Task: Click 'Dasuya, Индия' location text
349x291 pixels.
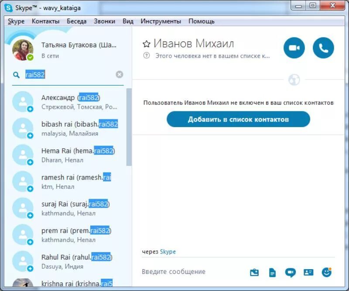Action: click(x=62, y=267)
